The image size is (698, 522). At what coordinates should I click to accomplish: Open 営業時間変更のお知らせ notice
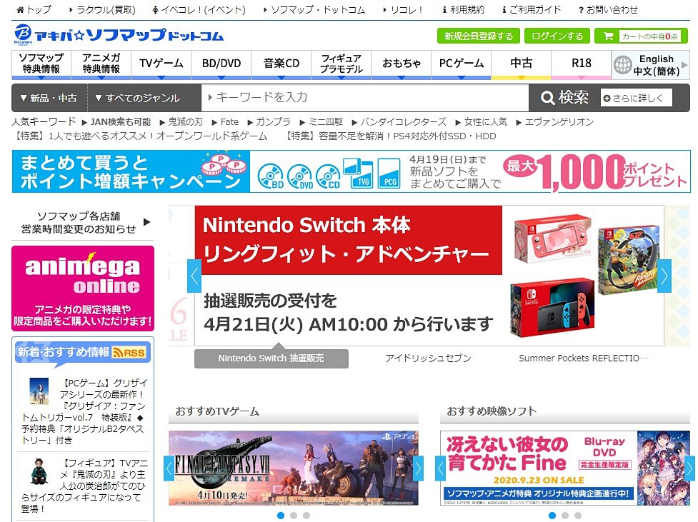pyautogui.click(x=82, y=223)
